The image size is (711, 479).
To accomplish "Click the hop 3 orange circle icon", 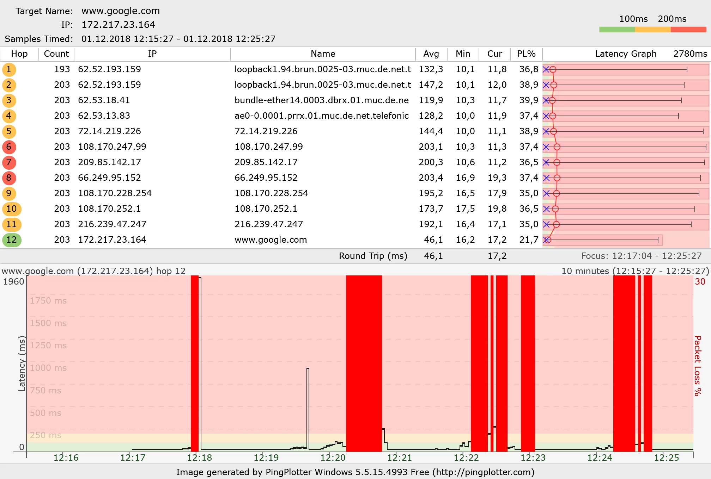I will [x=9, y=100].
